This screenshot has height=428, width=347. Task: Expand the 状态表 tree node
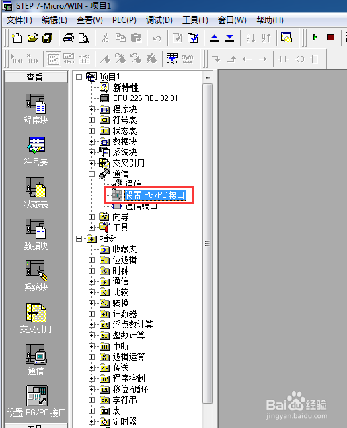point(91,131)
